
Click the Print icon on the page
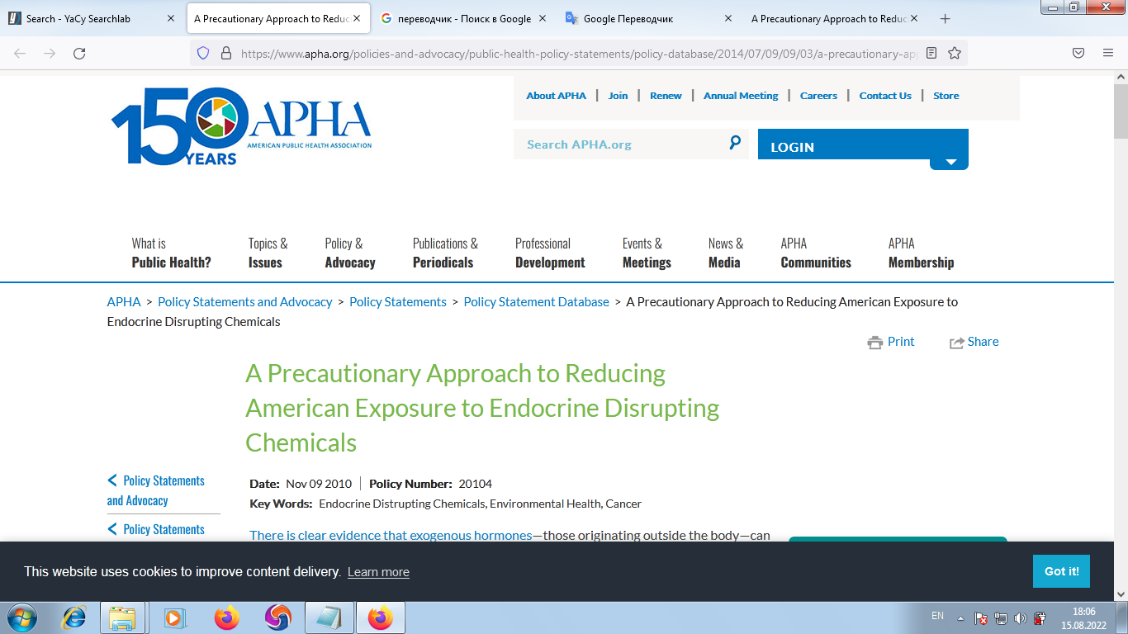pyautogui.click(x=875, y=343)
